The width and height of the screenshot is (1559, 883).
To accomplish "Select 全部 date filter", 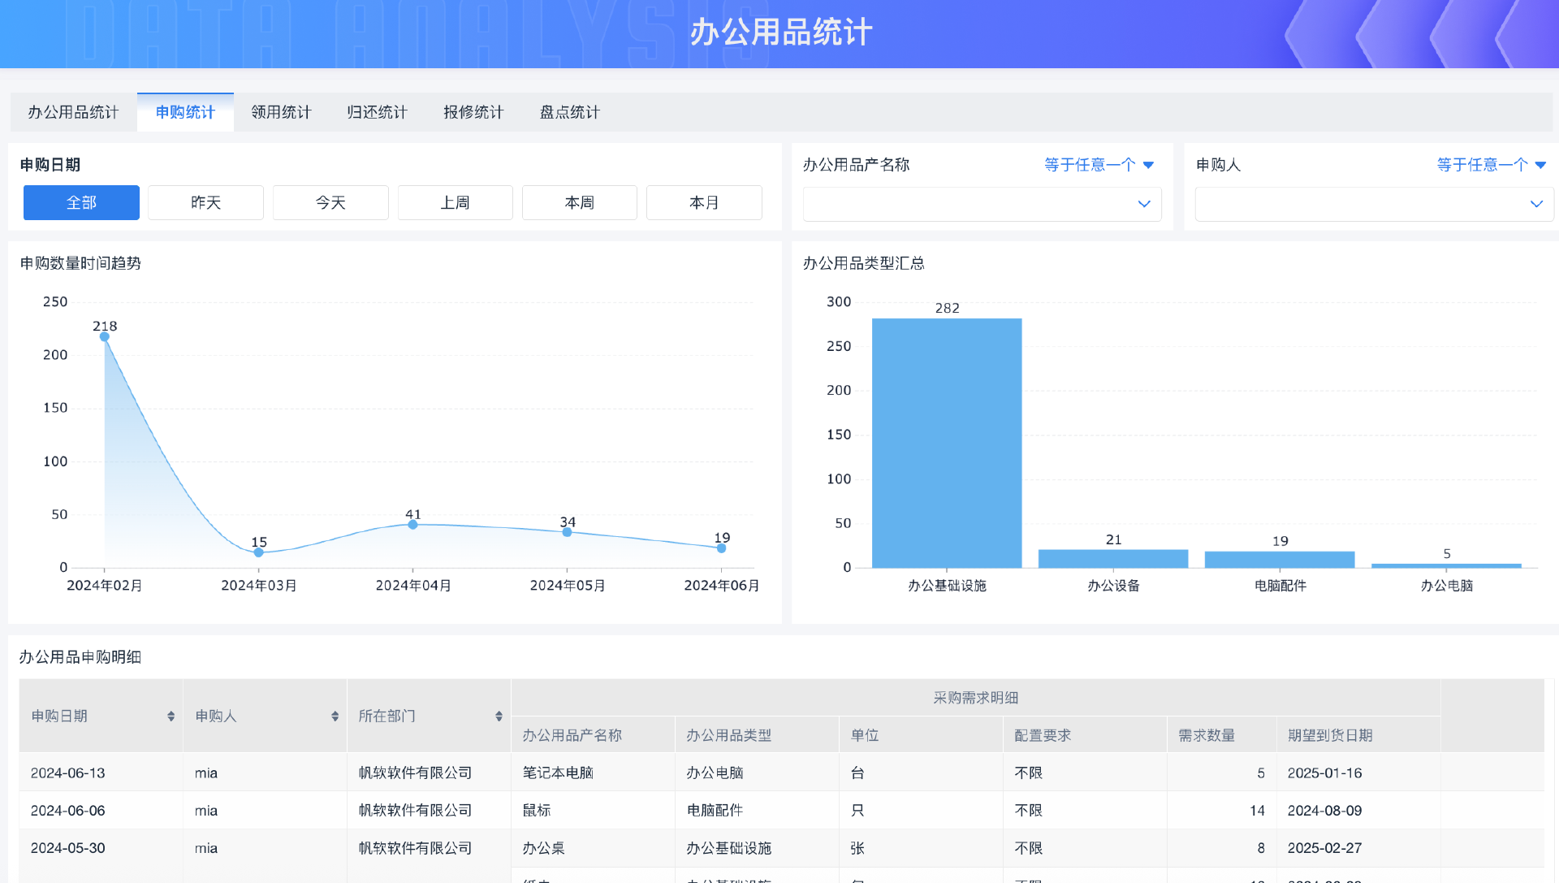I will point(81,202).
